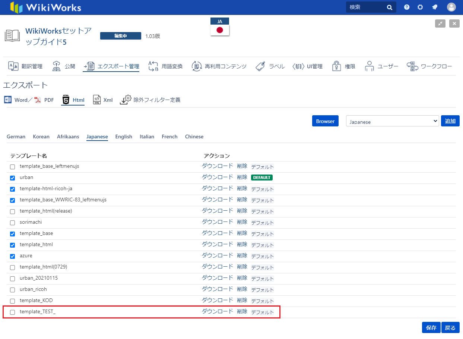Click the Word document icon
The image size is (463, 339).
click(x=8, y=100)
